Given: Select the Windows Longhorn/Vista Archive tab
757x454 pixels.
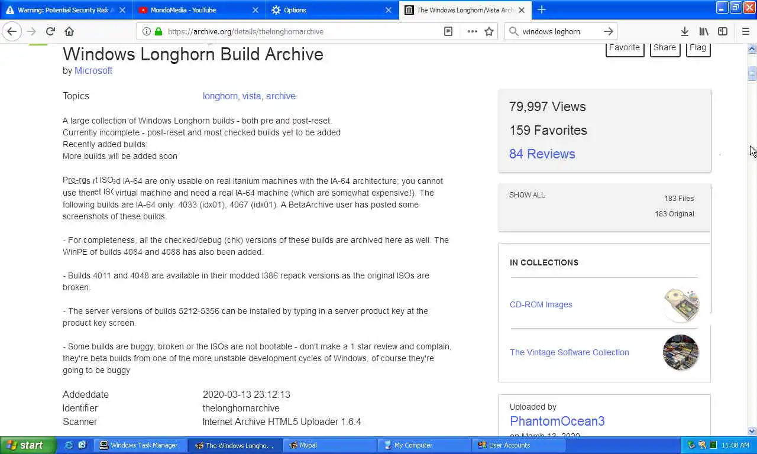Looking at the screenshot, I should (465, 10).
